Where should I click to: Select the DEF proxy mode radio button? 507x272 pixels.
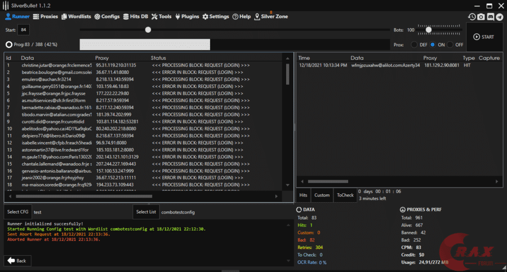tap(415, 44)
